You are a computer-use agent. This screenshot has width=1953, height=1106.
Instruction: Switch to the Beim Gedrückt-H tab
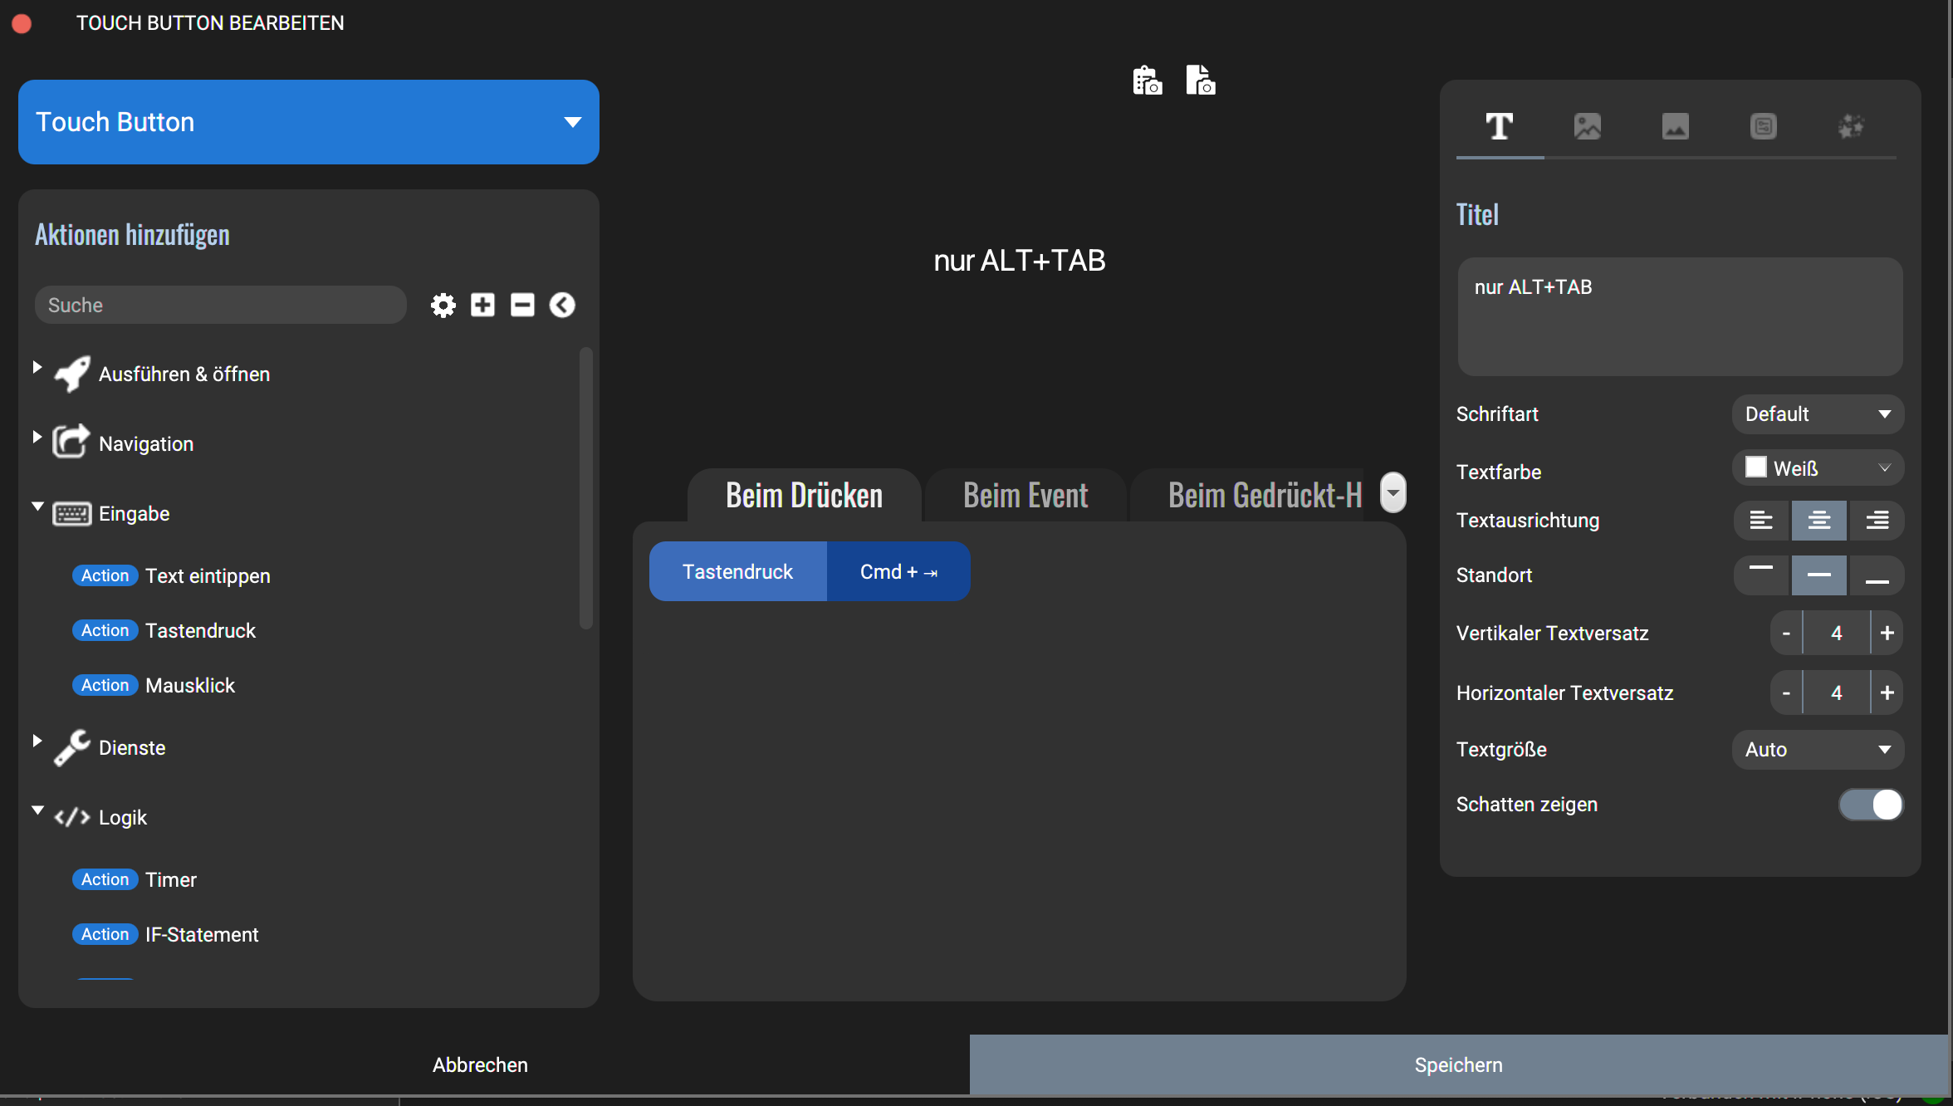point(1263,496)
